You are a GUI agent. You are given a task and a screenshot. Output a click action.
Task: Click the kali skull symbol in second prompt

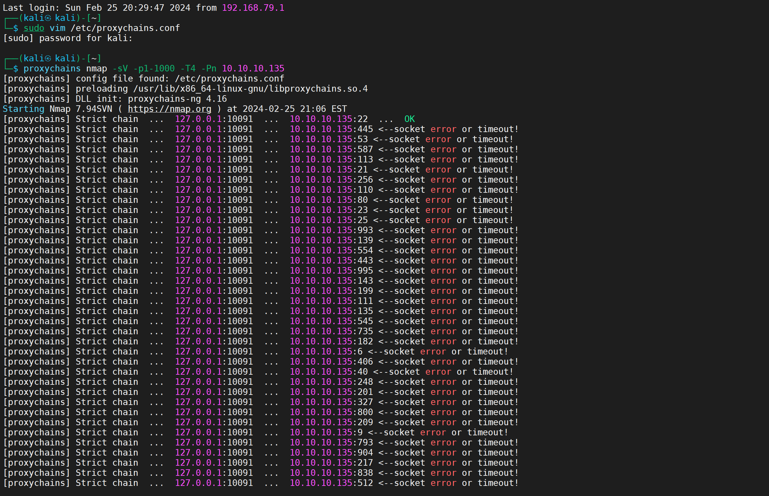click(x=48, y=58)
